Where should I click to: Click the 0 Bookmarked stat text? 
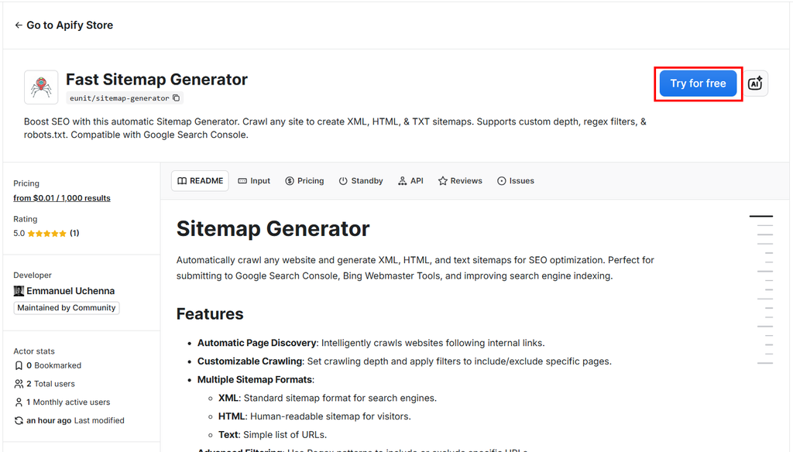coord(53,365)
